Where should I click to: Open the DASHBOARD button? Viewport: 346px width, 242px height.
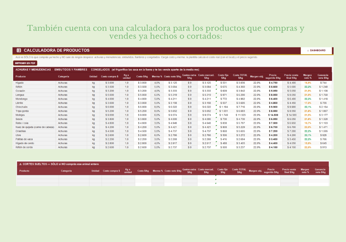(316, 50)
